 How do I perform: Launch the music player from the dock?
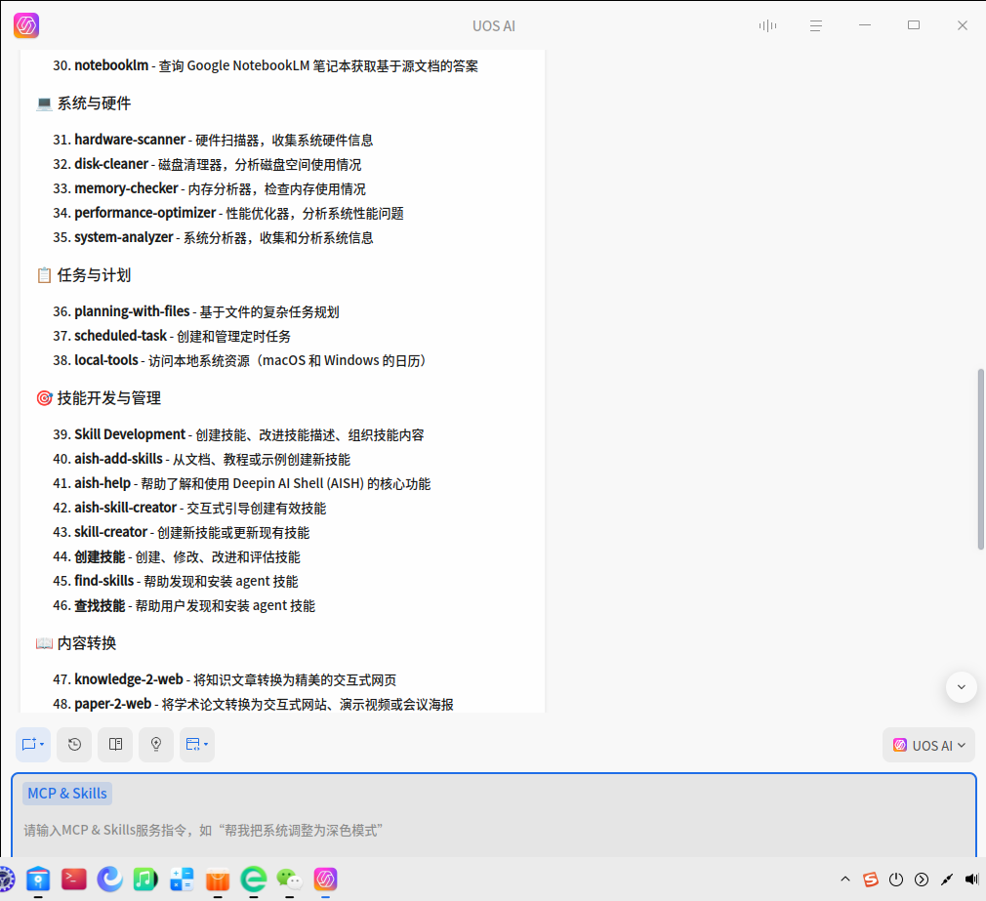145,879
